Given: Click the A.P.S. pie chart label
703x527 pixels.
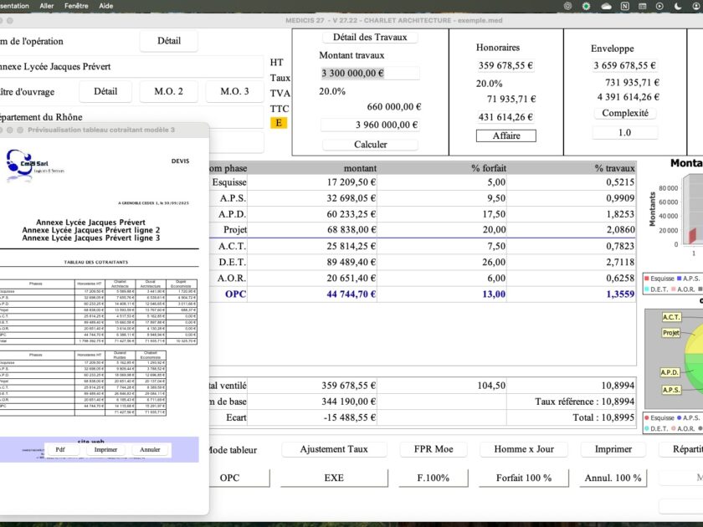Looking at the screenshot, I should (x=671, y=390).
